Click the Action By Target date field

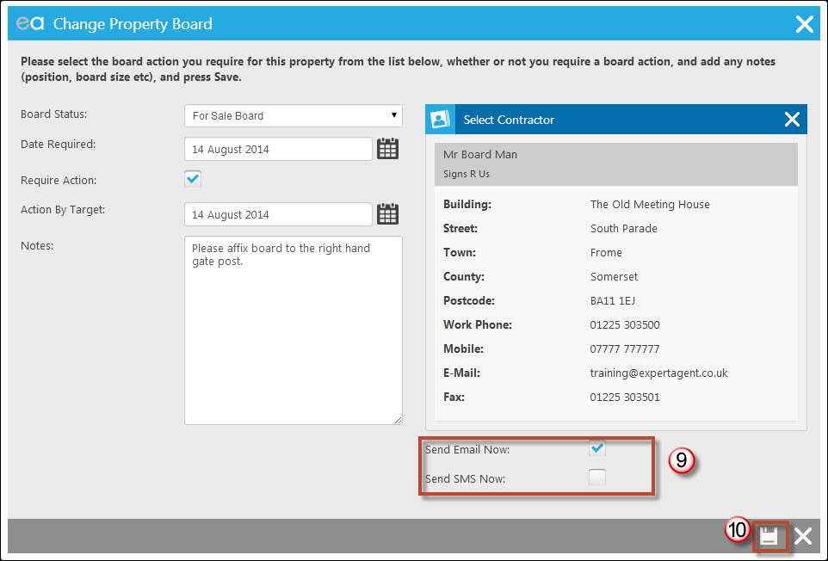click(x=278, y=214)
